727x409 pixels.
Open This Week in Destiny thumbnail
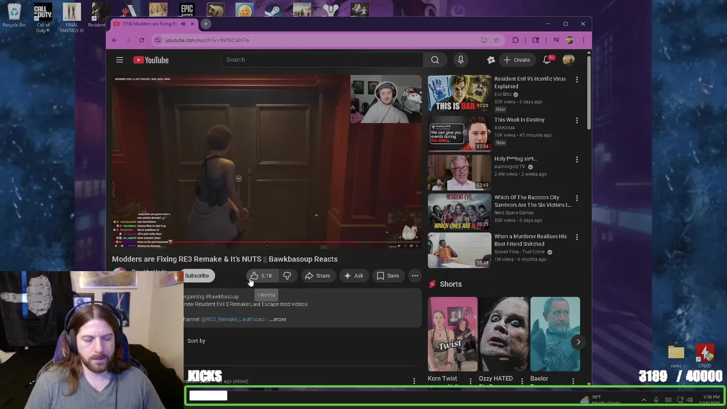point(459,133)
